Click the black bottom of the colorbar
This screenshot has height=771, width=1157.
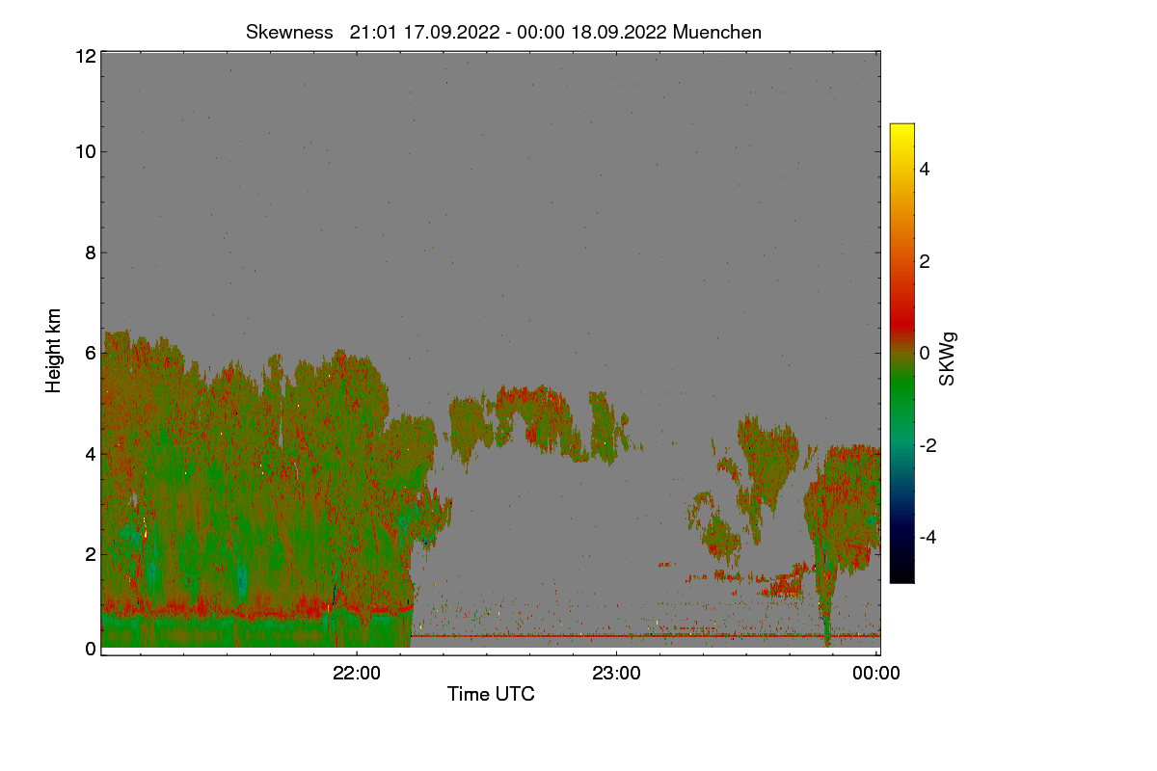point(901,573)
